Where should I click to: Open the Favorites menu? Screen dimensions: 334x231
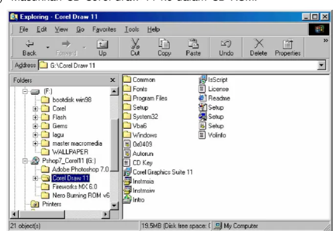point(104,29)
